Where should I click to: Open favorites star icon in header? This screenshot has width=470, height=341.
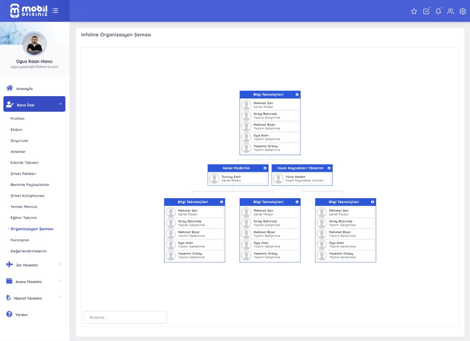coord(414,11)
